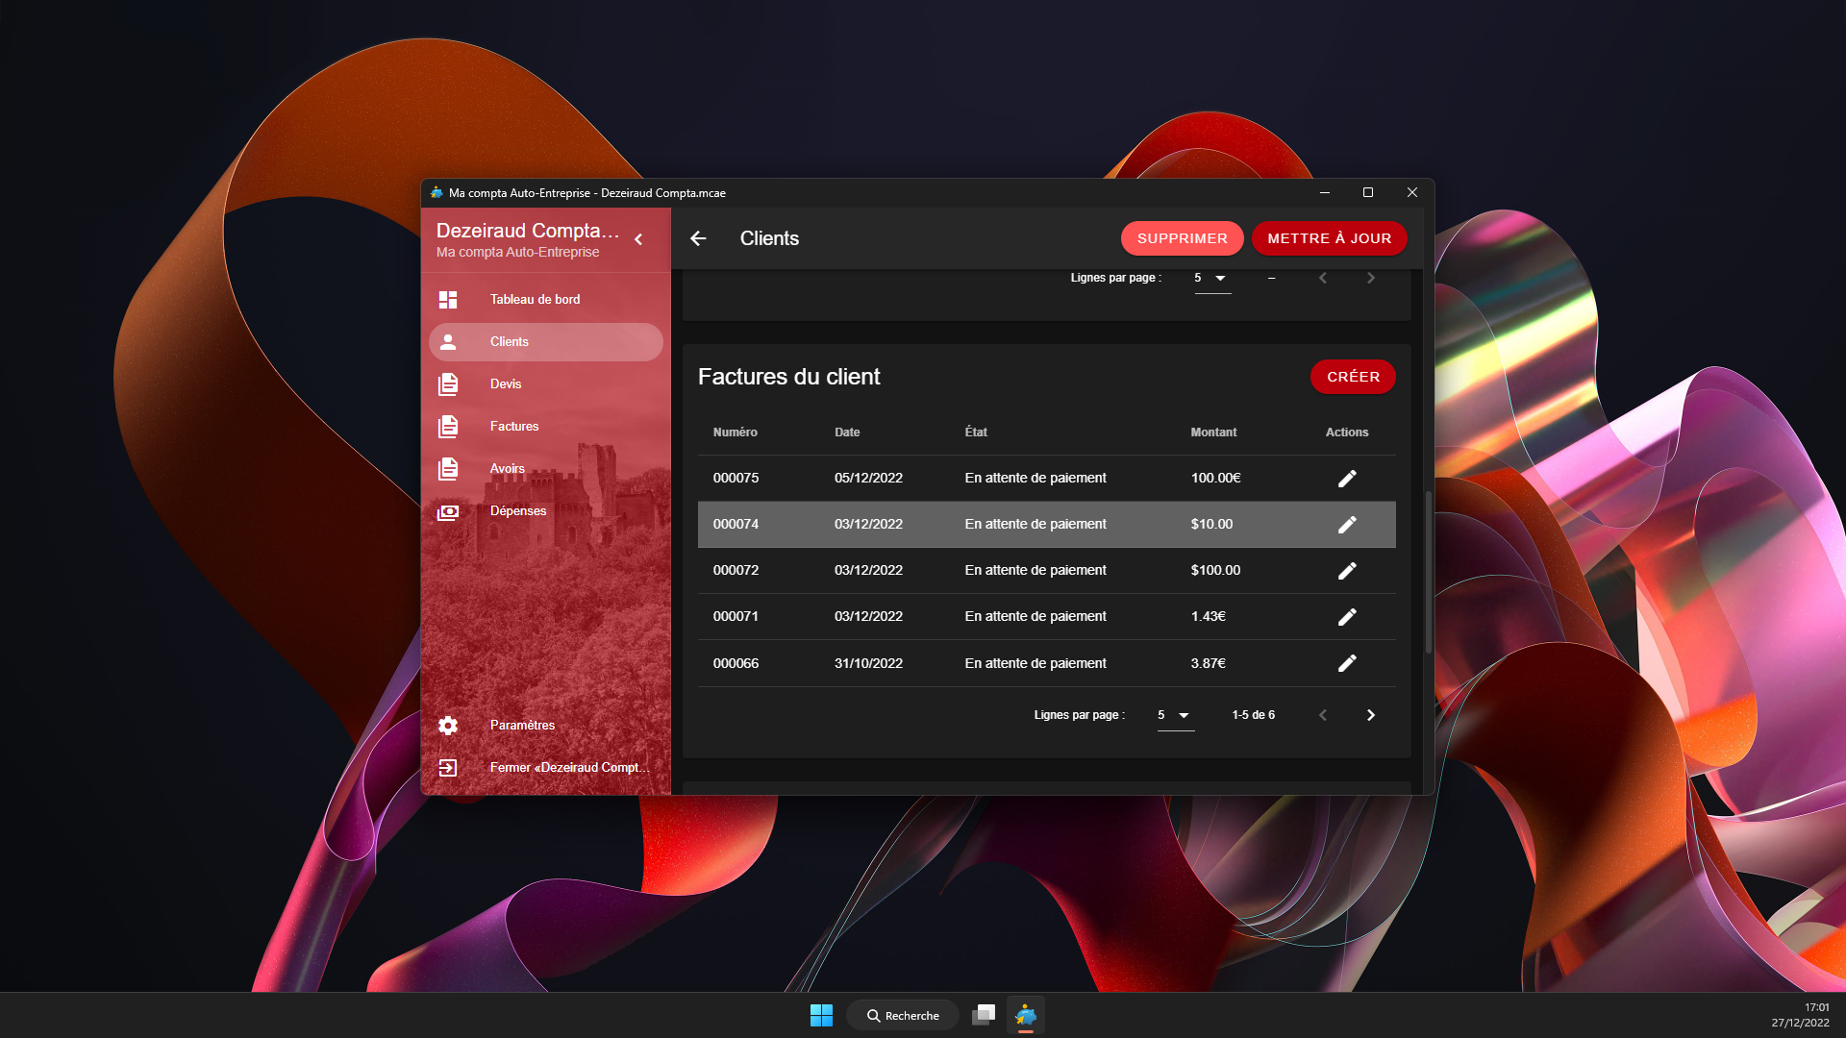The width and height of the screenshot is (1846, 1038).
Task: Collapse the sidebar with the left chevron
Action: (x=638, y=239)
